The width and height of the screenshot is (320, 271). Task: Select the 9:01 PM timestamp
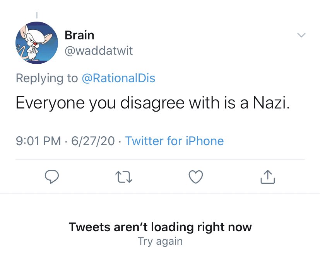pos(38,141)
